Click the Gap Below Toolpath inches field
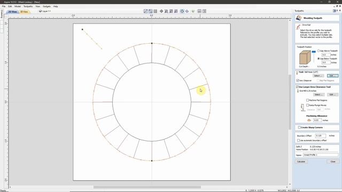 coord(326,62)
